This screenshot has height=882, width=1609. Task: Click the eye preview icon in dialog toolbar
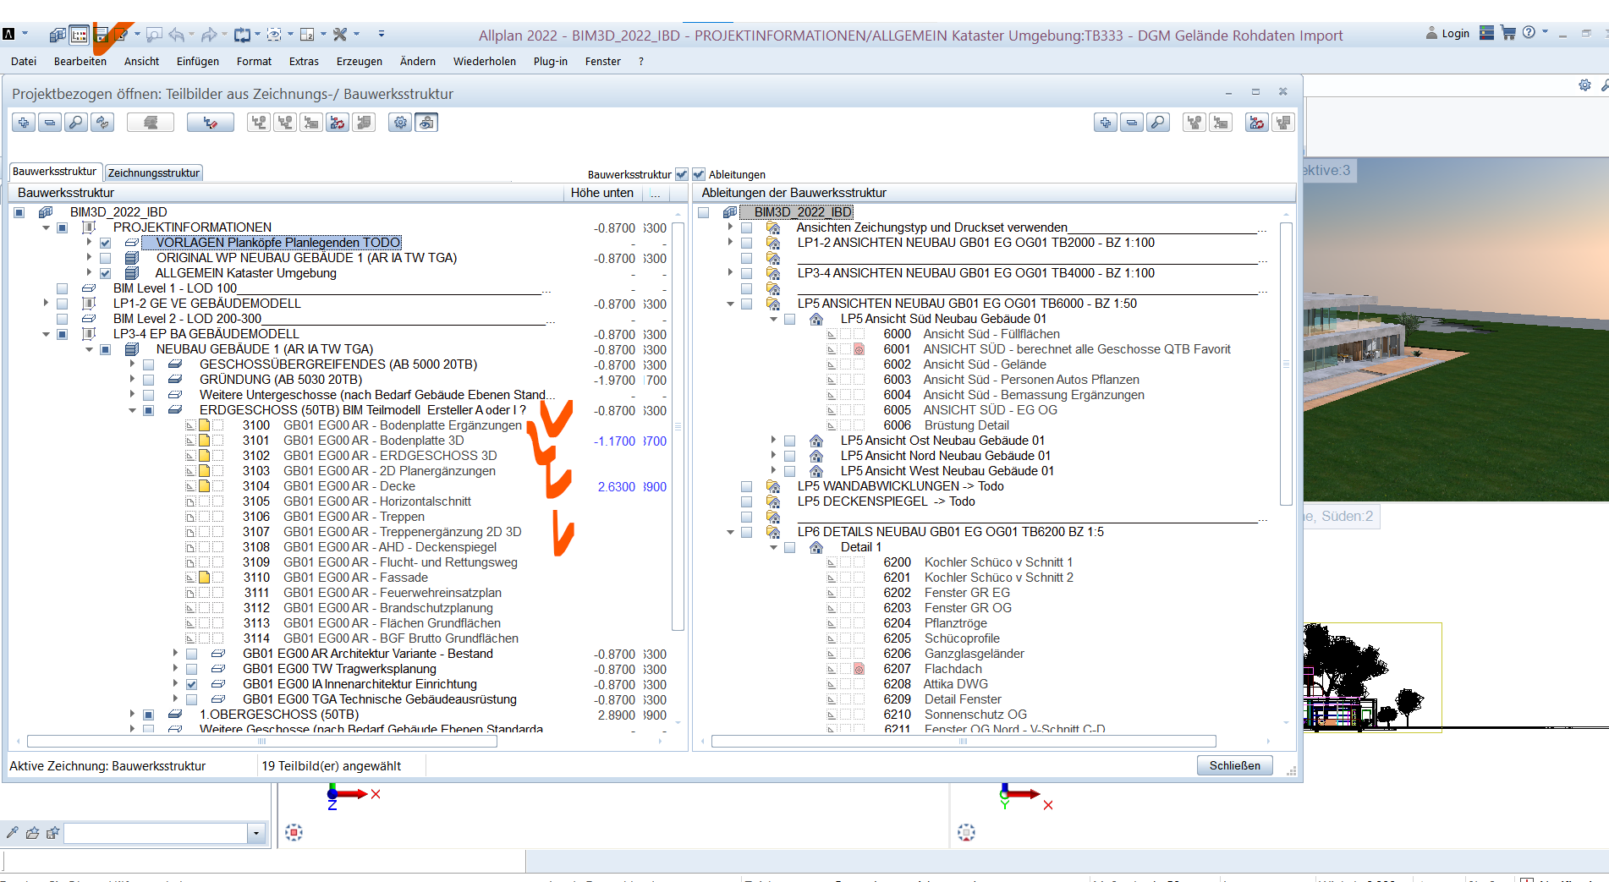point(426,123)
